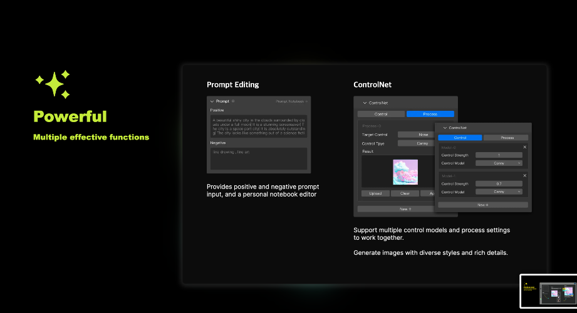Image resolution: width=577 pixels, height=313 pixels.
Task: Open the Prompt Notebook link
Action: click(x=291, y=101)
